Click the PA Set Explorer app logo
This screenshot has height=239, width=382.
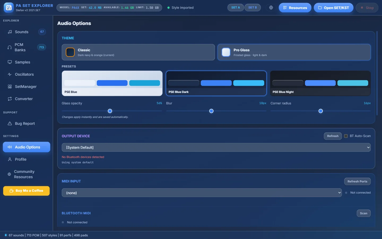(x=9, y=8)
